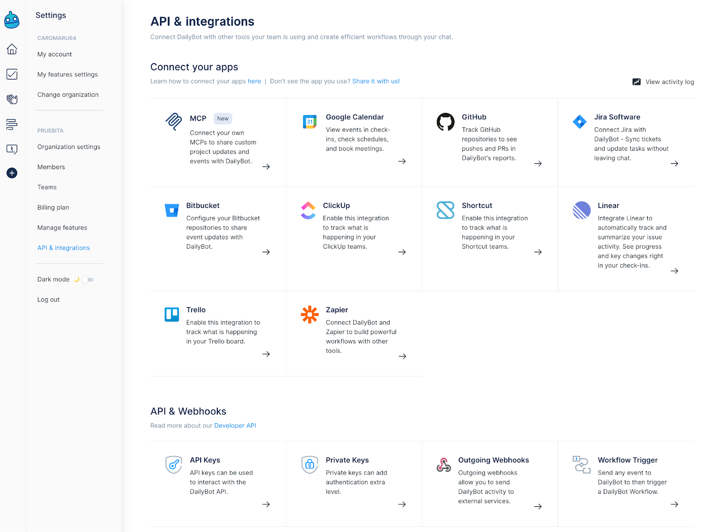Open the home icon in sidebar
This screenshot has width=723, height=532.
(x=12, y=49)
